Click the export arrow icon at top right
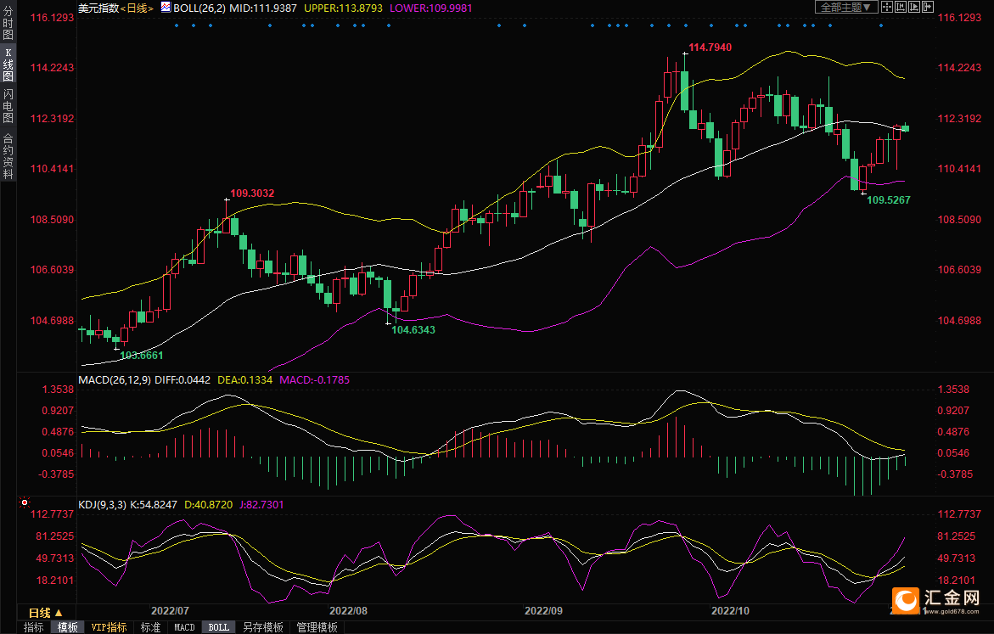 [x=928, y=7]
